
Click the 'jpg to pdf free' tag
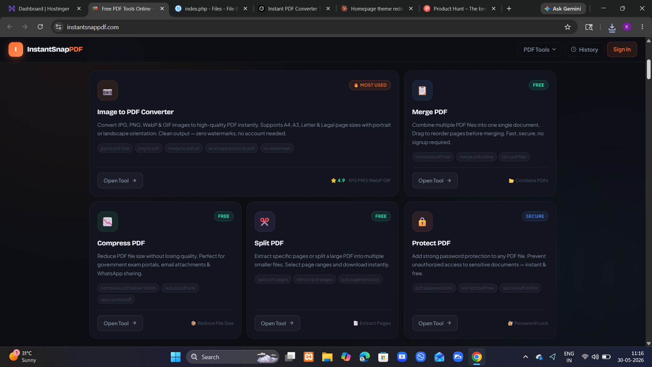[x=115, y=148]
